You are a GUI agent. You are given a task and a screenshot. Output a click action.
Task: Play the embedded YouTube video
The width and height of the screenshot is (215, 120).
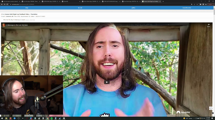click(107, 82)
